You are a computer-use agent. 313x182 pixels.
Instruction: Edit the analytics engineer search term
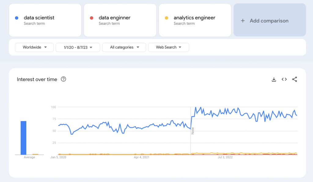[x=194, y=18]
